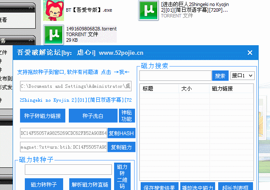Click the 搜索 magnet search button
270x190 pixels.
click(220, 76)
